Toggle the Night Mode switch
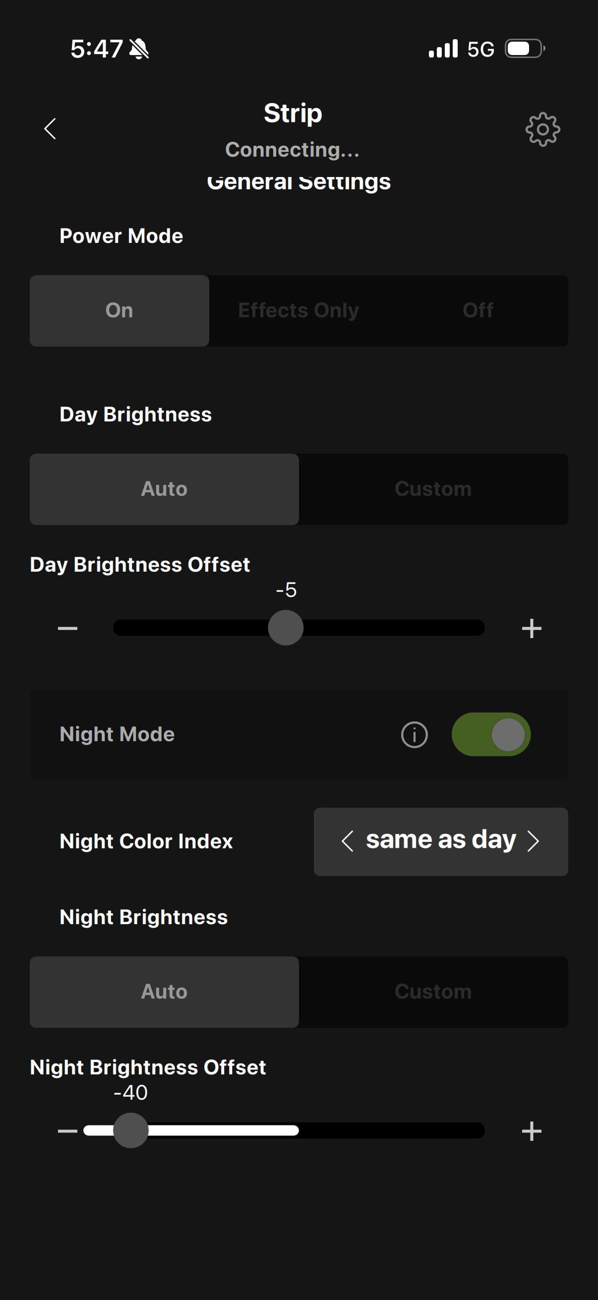This screenshot has height=1300, width=598. click(490, 735)
